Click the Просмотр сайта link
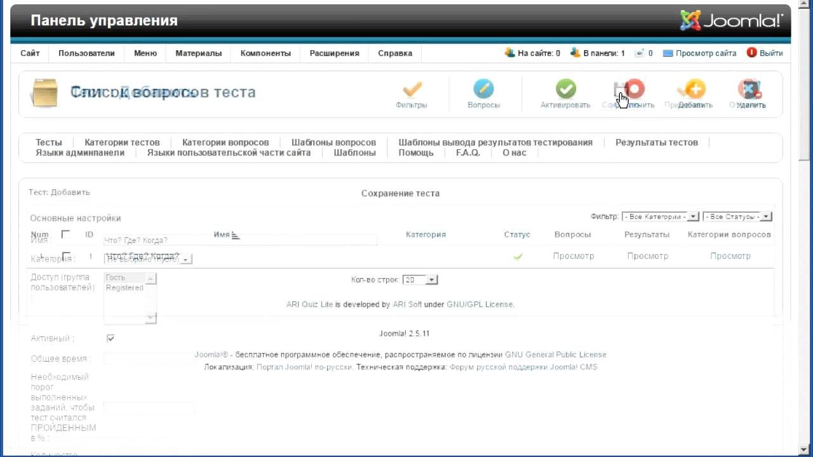Viewport: 813px width, 457px height. (x=706, y=53)
